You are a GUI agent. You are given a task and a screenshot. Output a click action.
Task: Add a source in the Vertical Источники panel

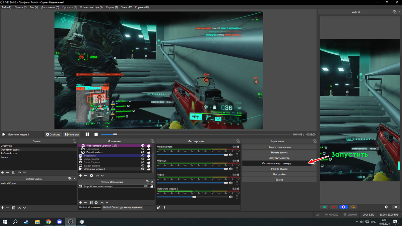click(80, 203)
